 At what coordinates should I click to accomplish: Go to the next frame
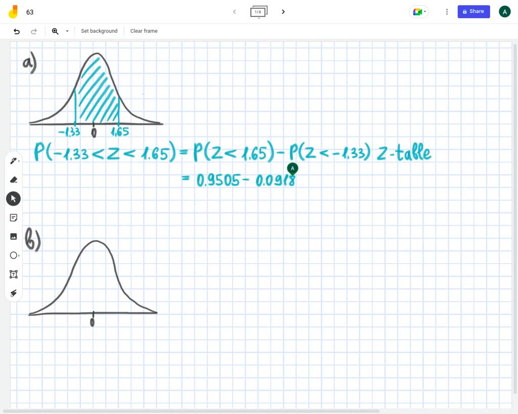pyautogui.click(x=283, y=12)
